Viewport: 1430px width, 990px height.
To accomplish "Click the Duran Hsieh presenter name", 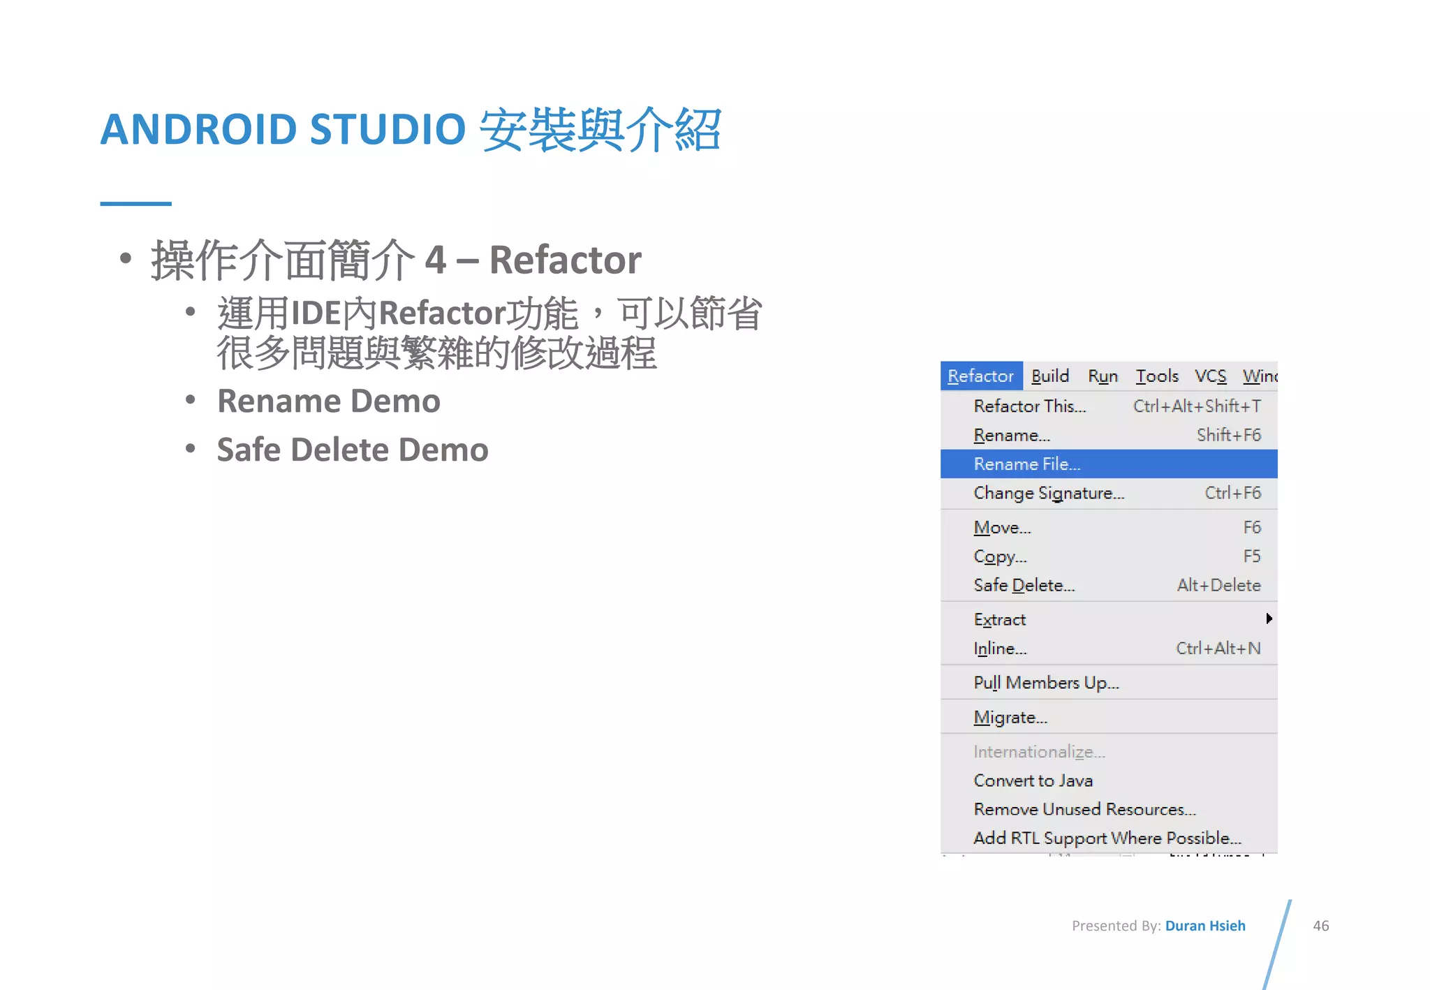I will click(x=1205, y=926).
